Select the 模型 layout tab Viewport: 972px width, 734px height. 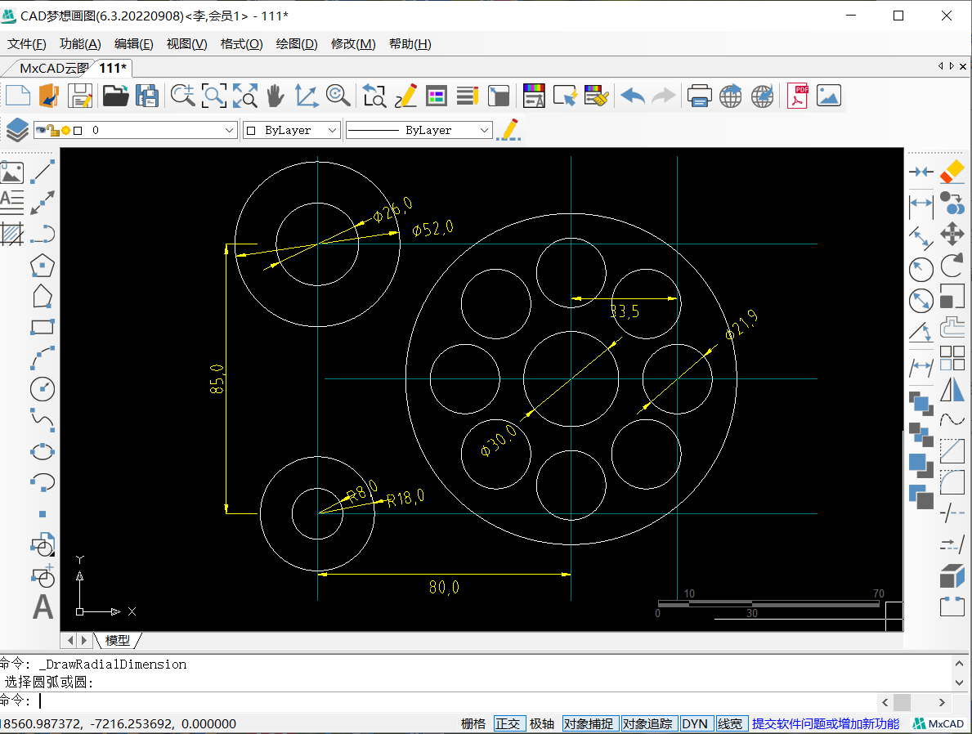pyautogui.click(x=118, y=640)
